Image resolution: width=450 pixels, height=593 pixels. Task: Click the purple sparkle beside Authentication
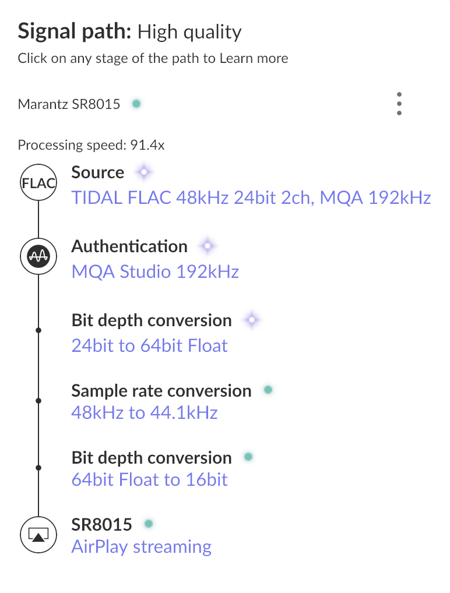pos(207,246)
